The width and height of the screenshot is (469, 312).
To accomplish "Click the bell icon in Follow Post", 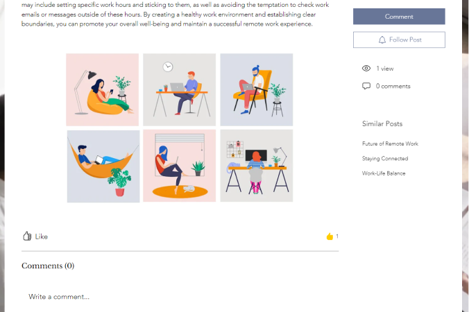I will (x=382, y=40).
